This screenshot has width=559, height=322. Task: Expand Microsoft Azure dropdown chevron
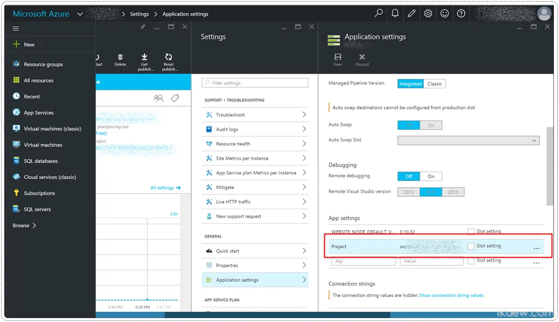pos(80,14)
